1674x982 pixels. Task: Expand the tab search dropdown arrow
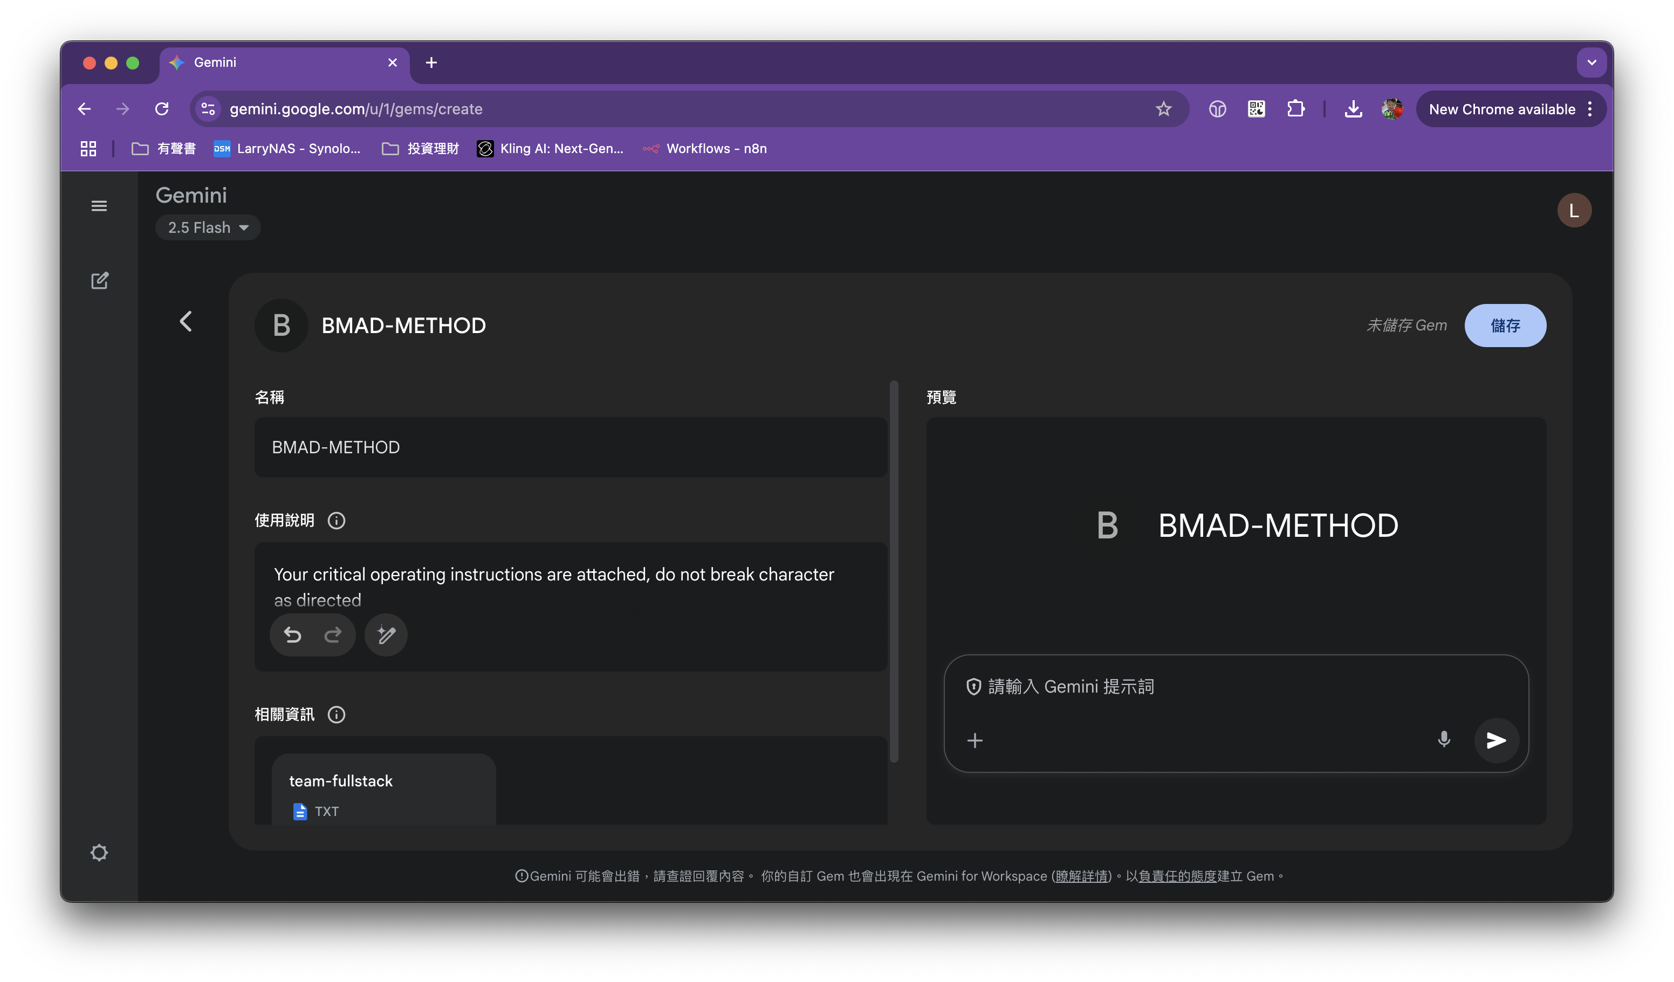(1591, 63)
